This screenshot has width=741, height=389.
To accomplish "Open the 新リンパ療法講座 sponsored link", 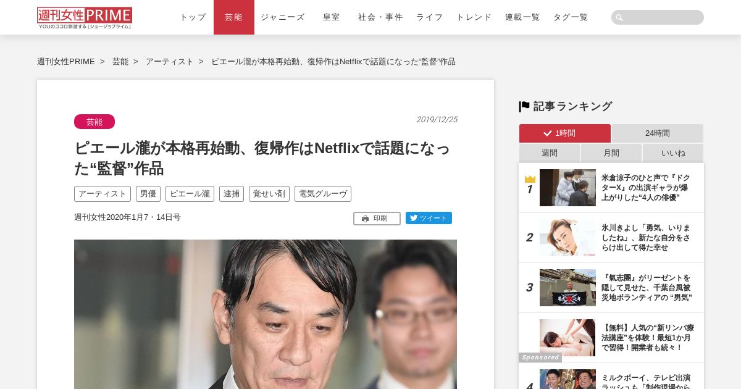I will click(648, 338).
